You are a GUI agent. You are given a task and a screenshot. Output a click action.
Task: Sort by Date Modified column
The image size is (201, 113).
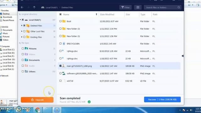pyautogui.click(x=107, y=14)
